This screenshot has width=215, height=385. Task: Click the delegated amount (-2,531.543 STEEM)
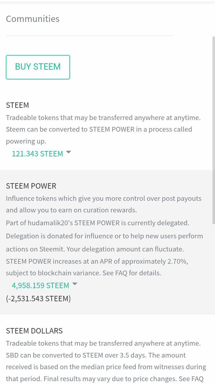[38, 298]
